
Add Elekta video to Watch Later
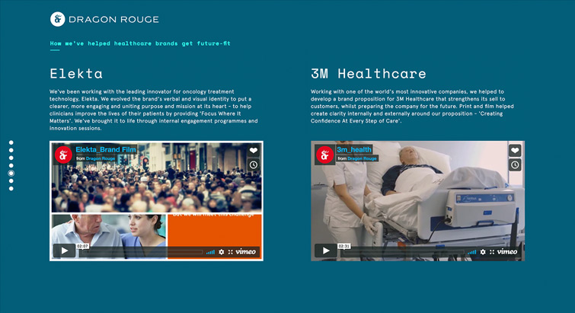(254, 164)
